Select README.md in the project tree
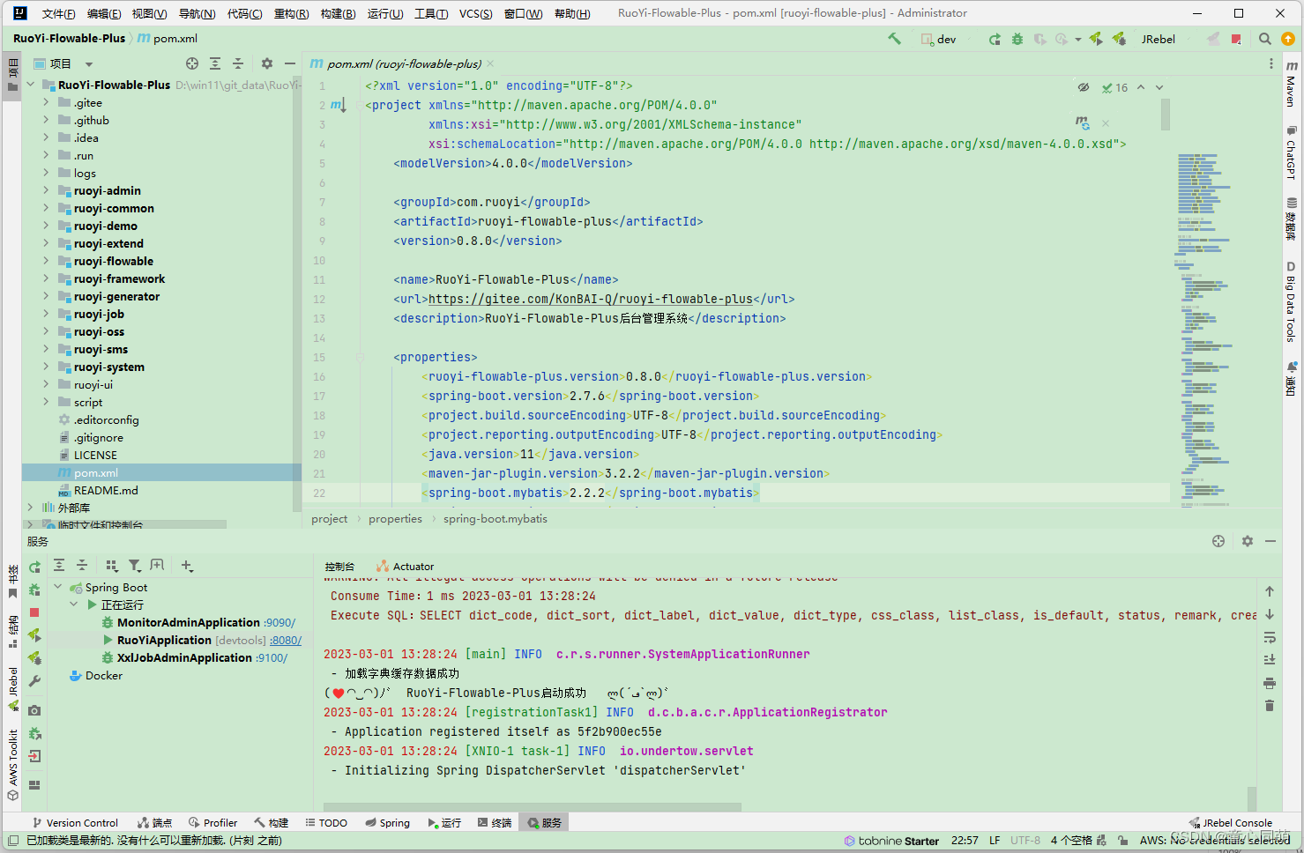The width and height of the screenshot is (1304, 853). [x=106, y=490]
